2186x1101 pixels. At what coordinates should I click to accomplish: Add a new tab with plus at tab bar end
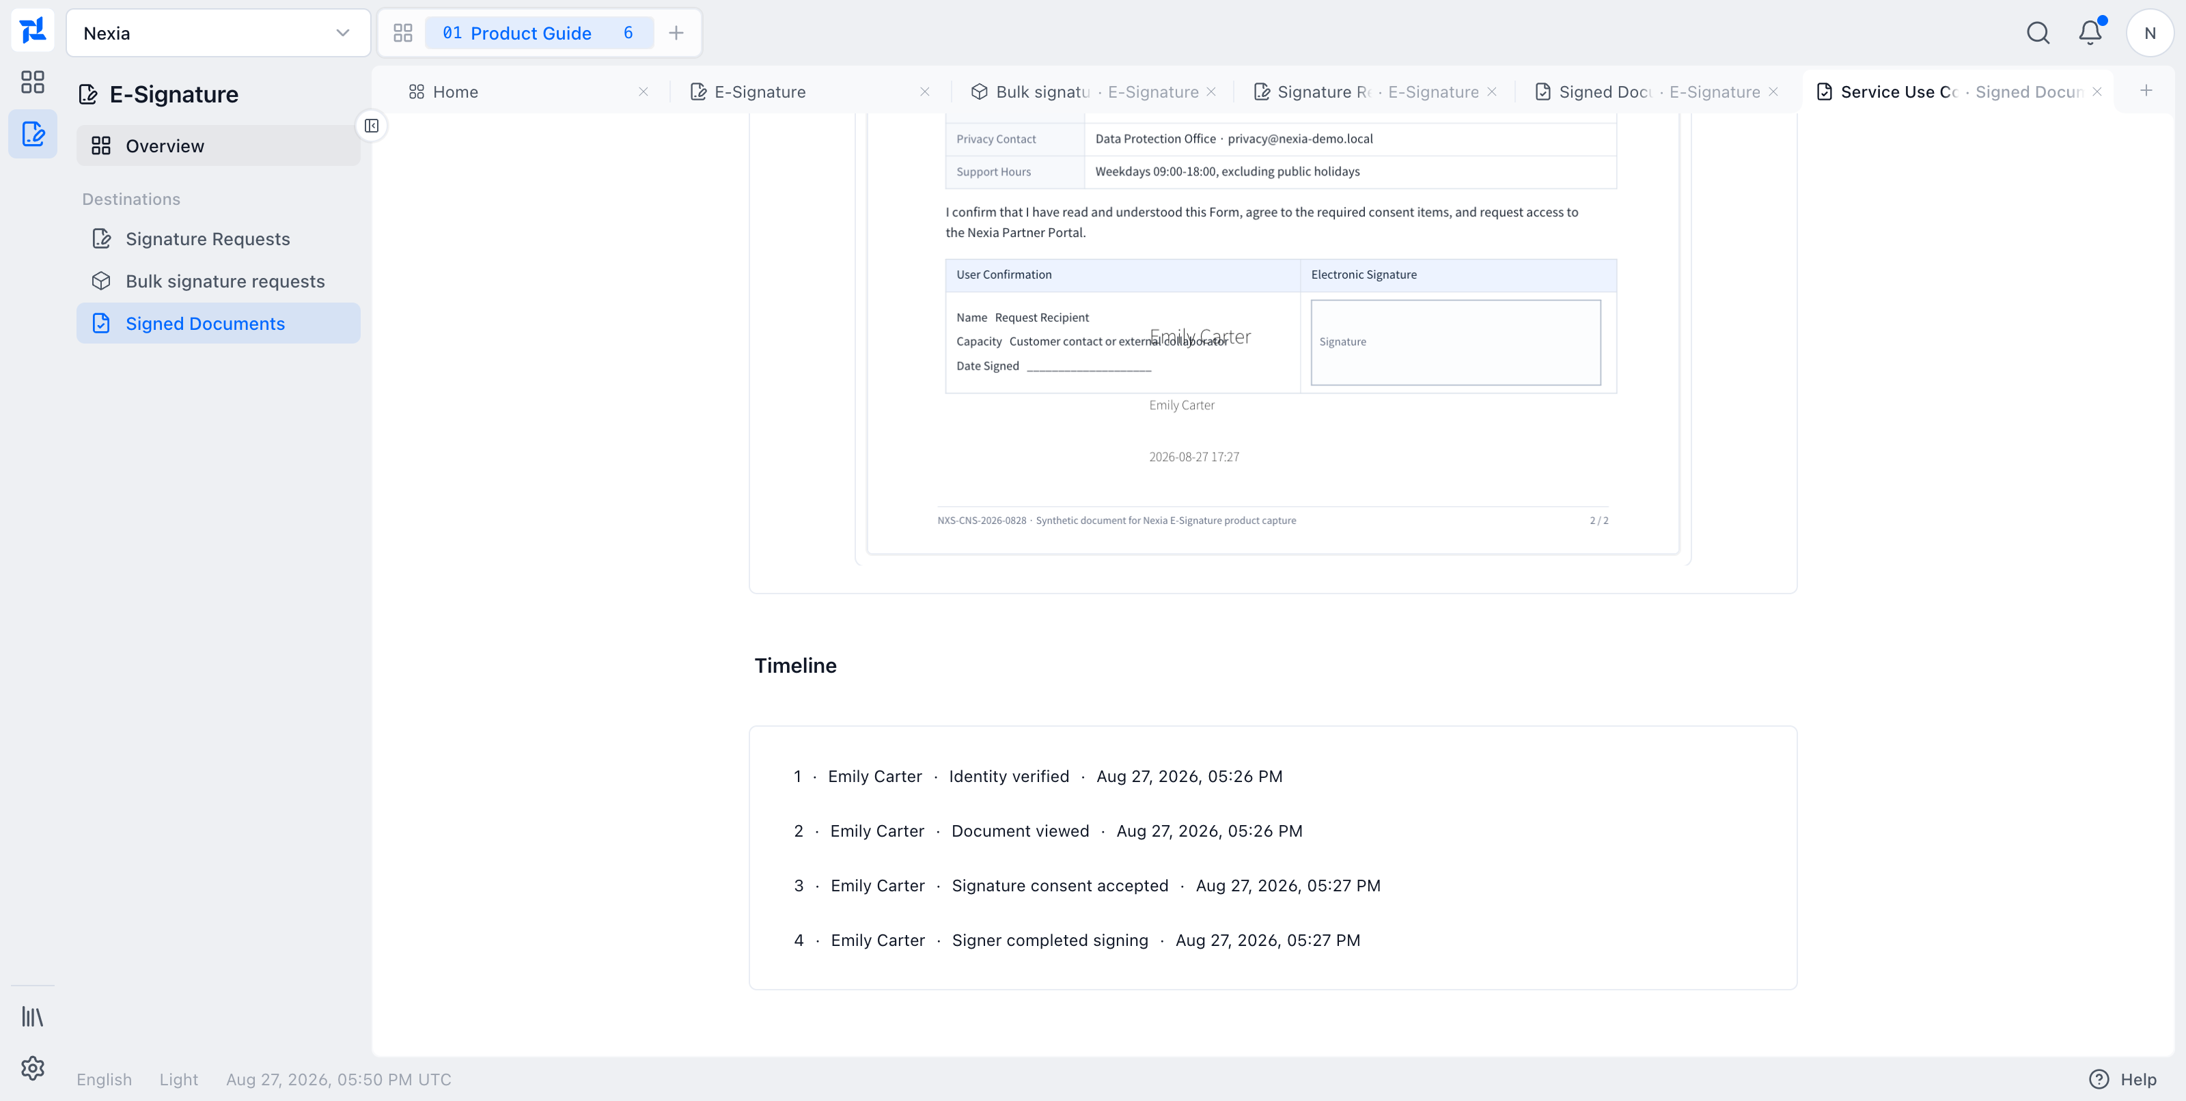pos(2146,90)
